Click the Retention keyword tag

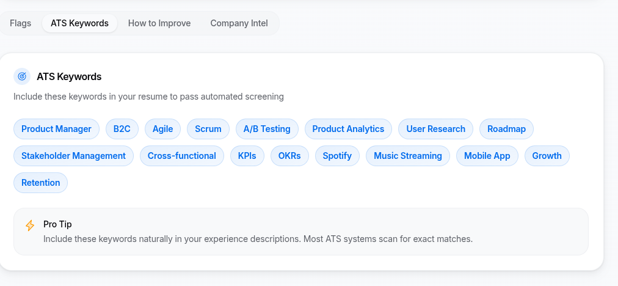click(41, 183)
